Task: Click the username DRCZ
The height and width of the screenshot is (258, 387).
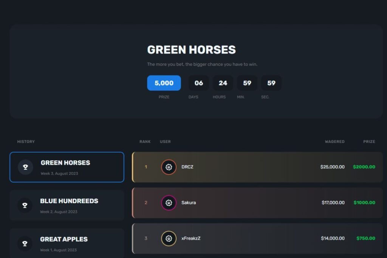Action: point(187,167)
